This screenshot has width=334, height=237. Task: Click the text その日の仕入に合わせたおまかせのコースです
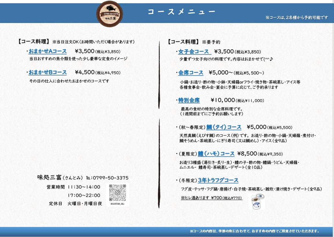pos(69,81)
